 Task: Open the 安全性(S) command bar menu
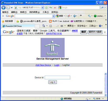point(82,26)
